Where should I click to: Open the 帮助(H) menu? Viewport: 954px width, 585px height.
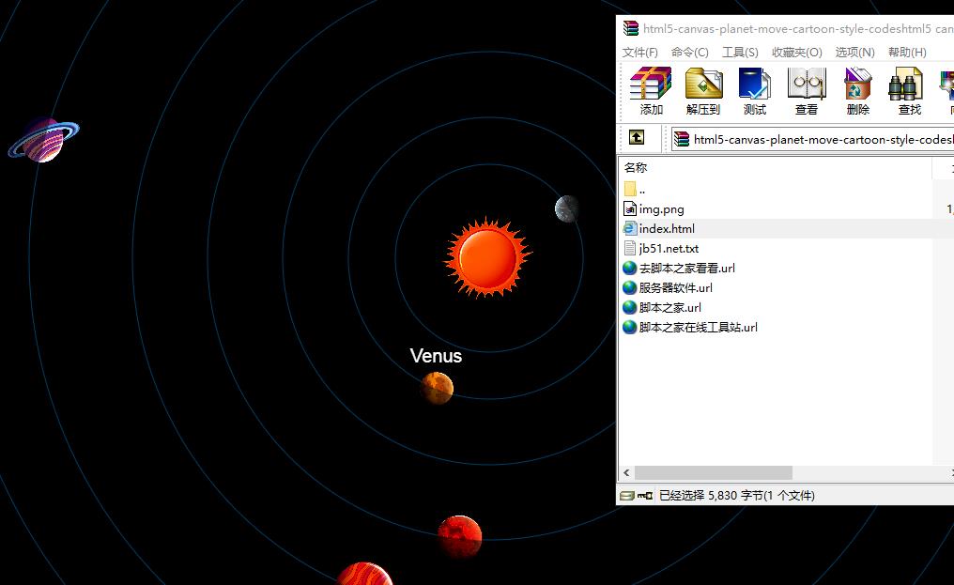pyautogui.click(x=907, y=53)
